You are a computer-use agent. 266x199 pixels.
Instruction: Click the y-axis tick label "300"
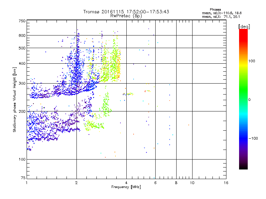22,83
